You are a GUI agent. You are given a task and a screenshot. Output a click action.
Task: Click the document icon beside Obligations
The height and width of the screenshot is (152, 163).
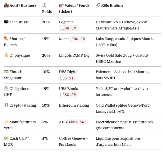6,89
